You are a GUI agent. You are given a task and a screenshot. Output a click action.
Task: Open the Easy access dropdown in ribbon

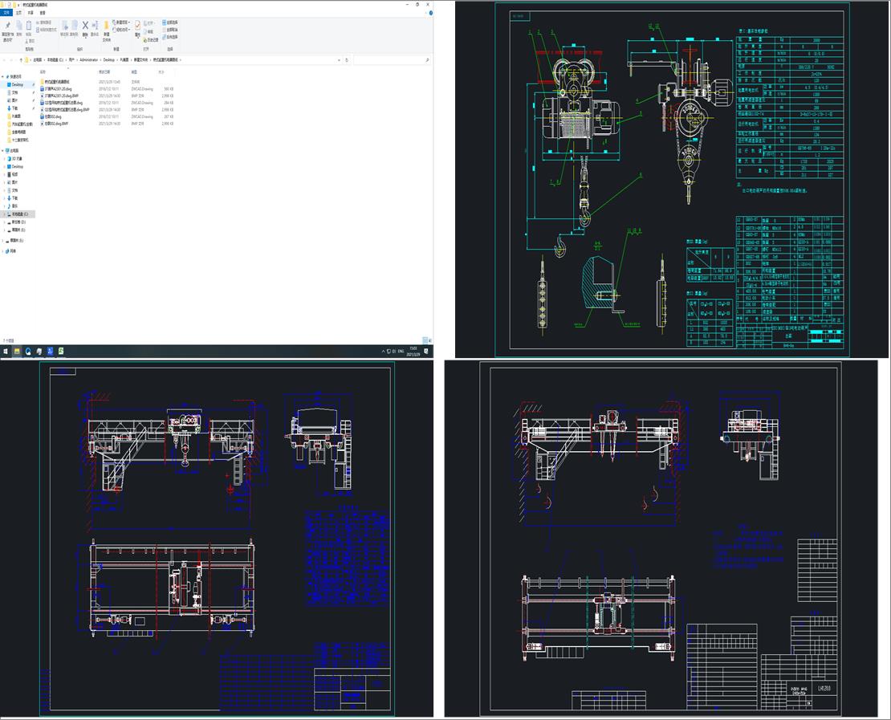(x=121, y=30)
